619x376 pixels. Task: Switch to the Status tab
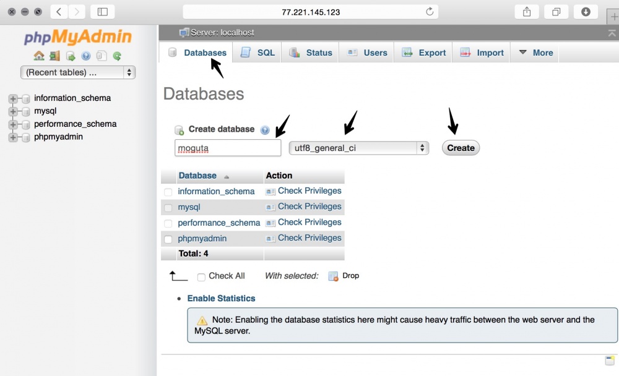coord(310,53)
